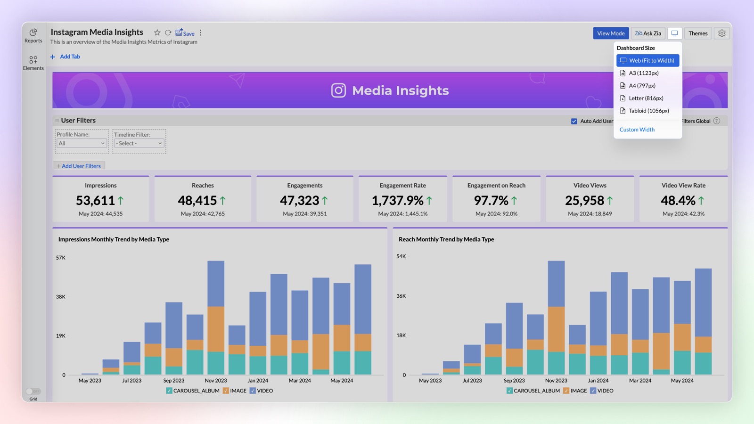Click the Impressions 53,611 card
Screen dimensions: 754x424
pos(100,199)
